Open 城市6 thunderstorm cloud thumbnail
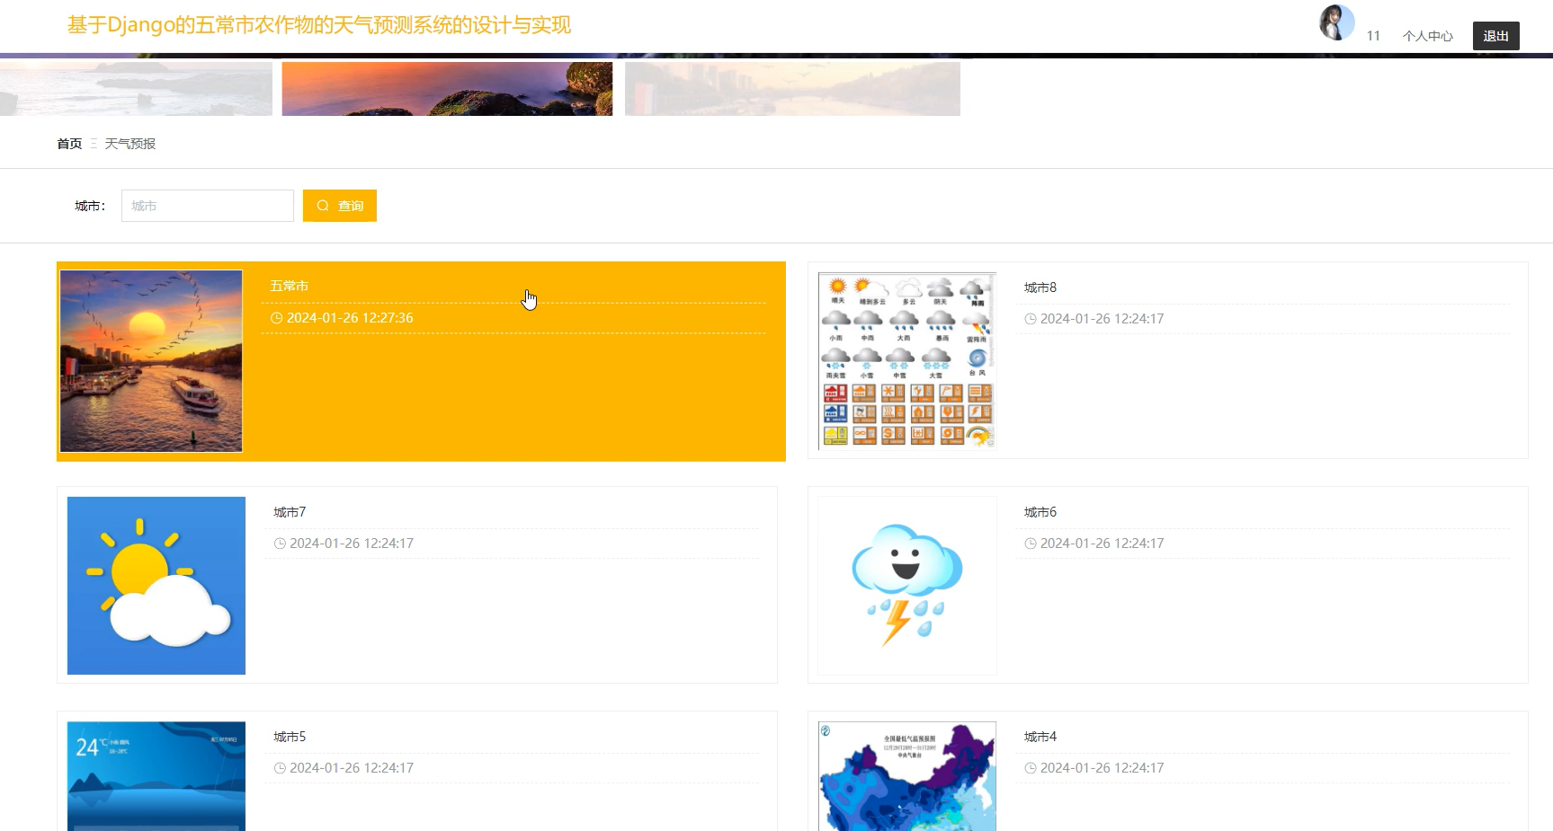 (x=907, y=586)
